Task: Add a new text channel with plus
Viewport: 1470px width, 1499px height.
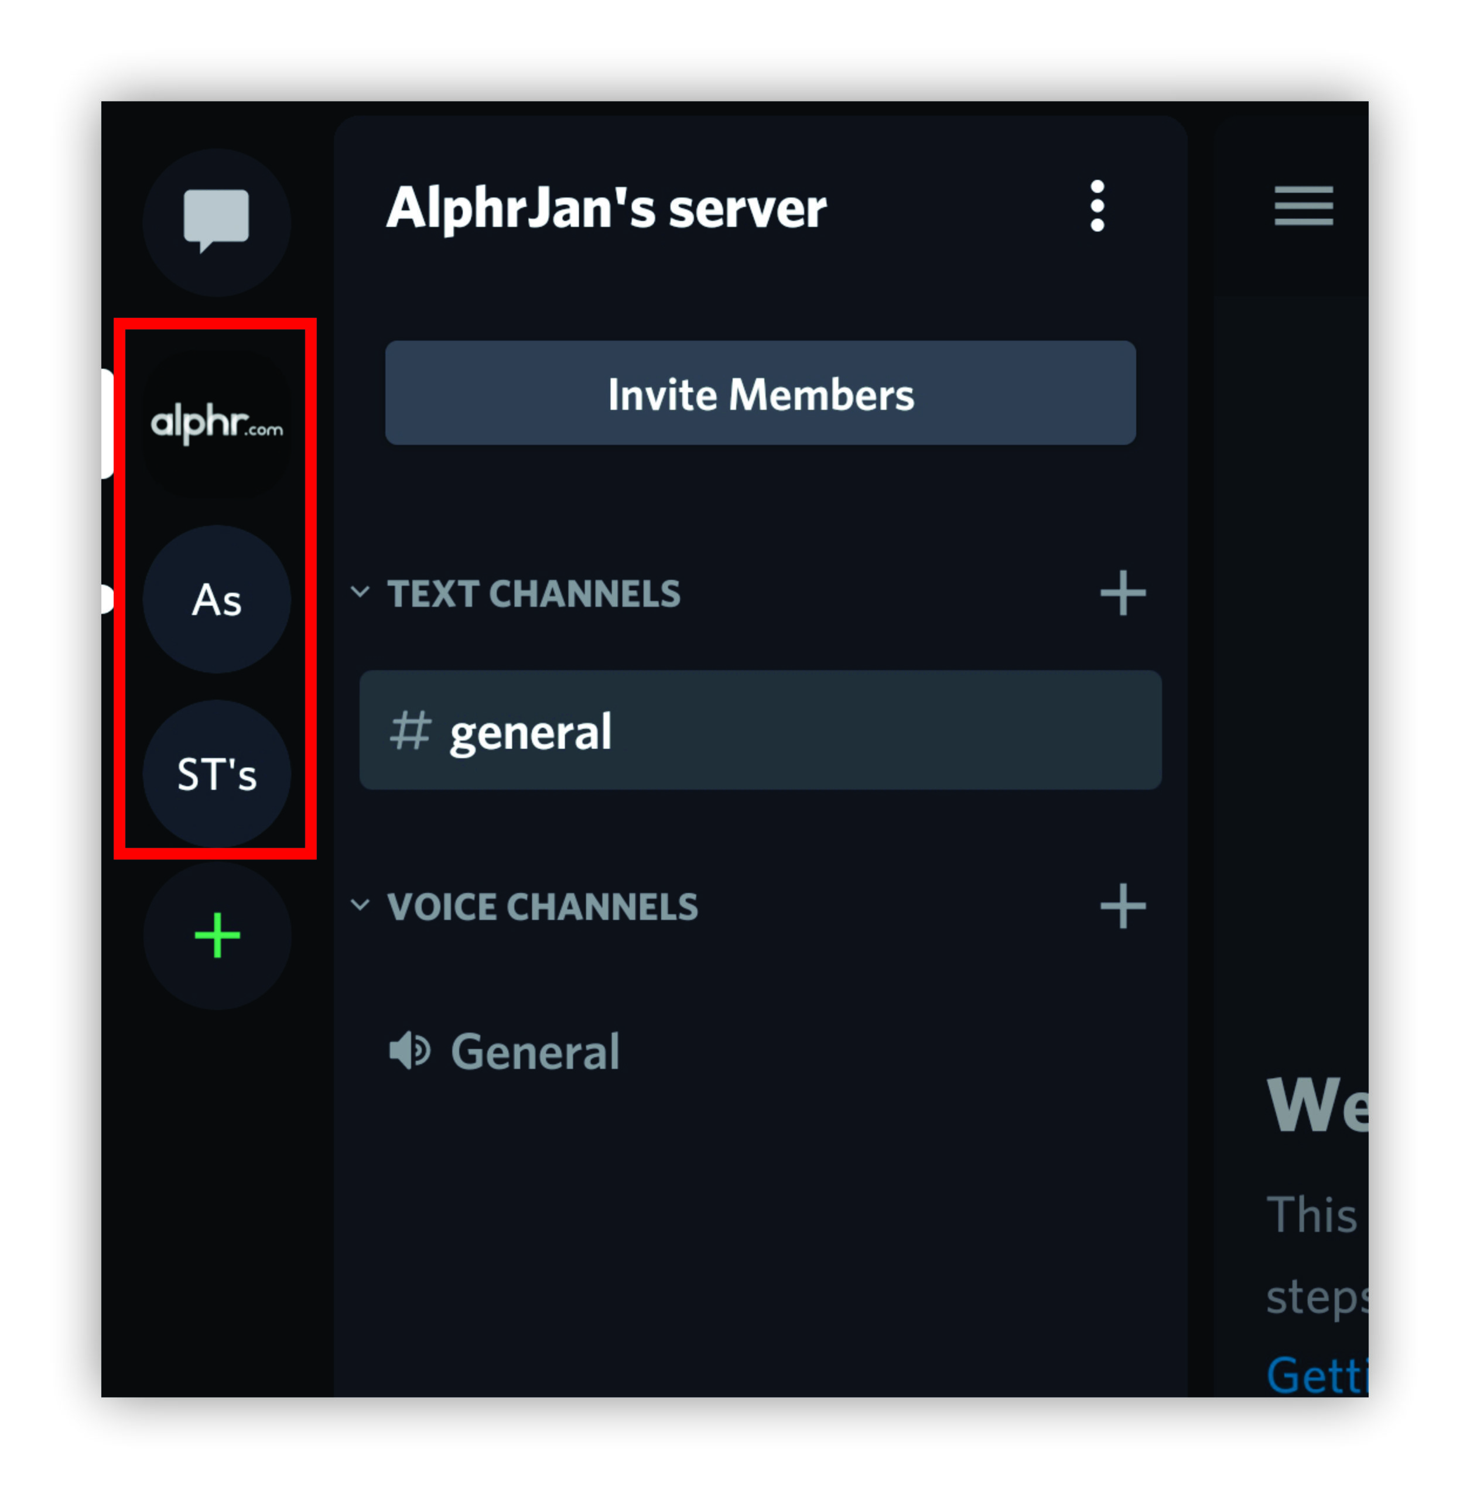Action: (x=1123, y=593)
